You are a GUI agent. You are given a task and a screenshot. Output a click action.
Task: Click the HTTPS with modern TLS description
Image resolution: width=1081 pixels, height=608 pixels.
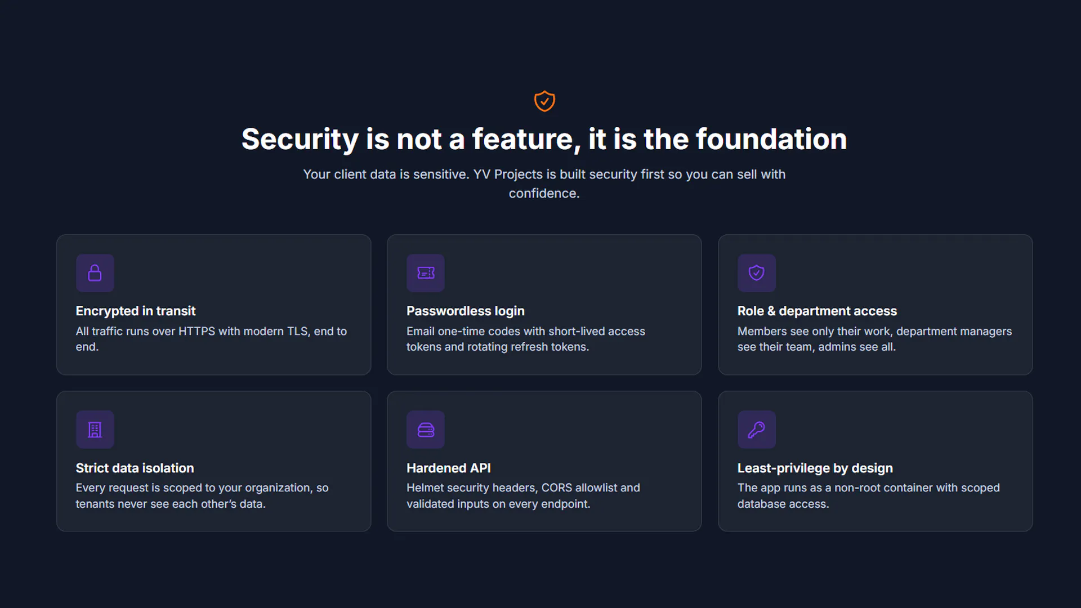[x=212, y=339]
